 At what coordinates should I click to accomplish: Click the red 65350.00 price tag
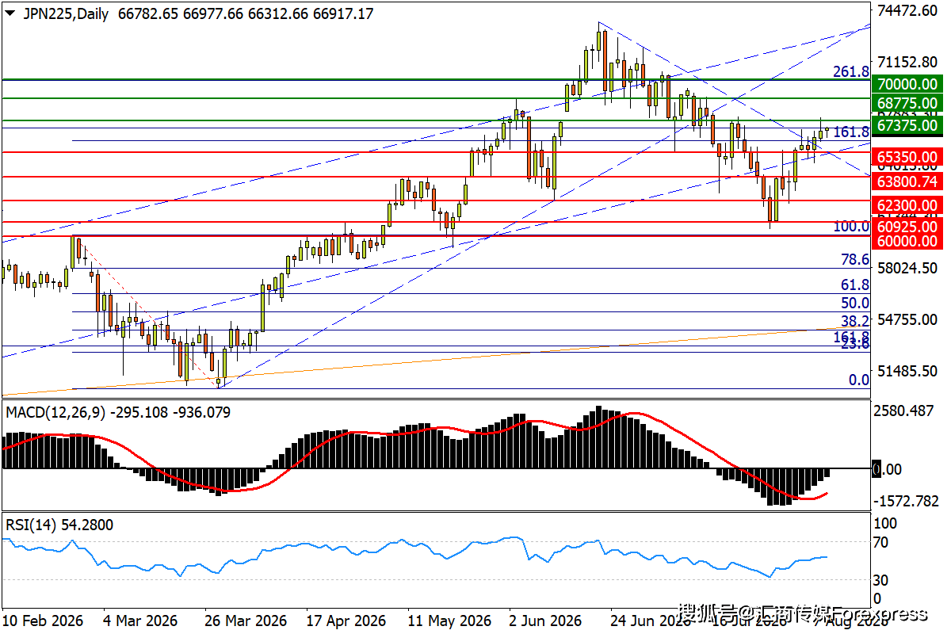pos(907,157)
